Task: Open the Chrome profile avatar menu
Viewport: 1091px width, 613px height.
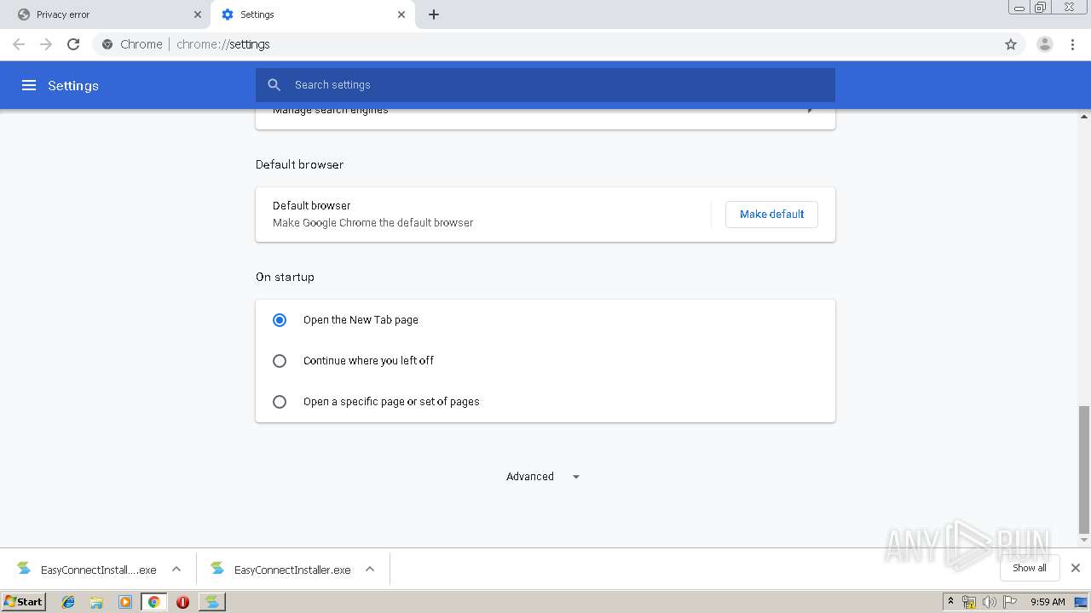Action: [x=1045, y=44]
